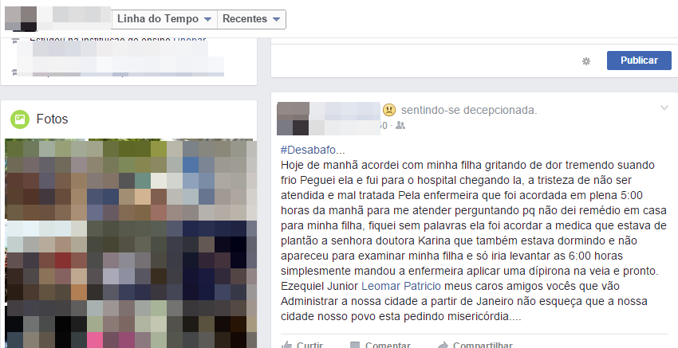Expand the post options chevron
Screen dimensions: 678x348
pos(664,108)
